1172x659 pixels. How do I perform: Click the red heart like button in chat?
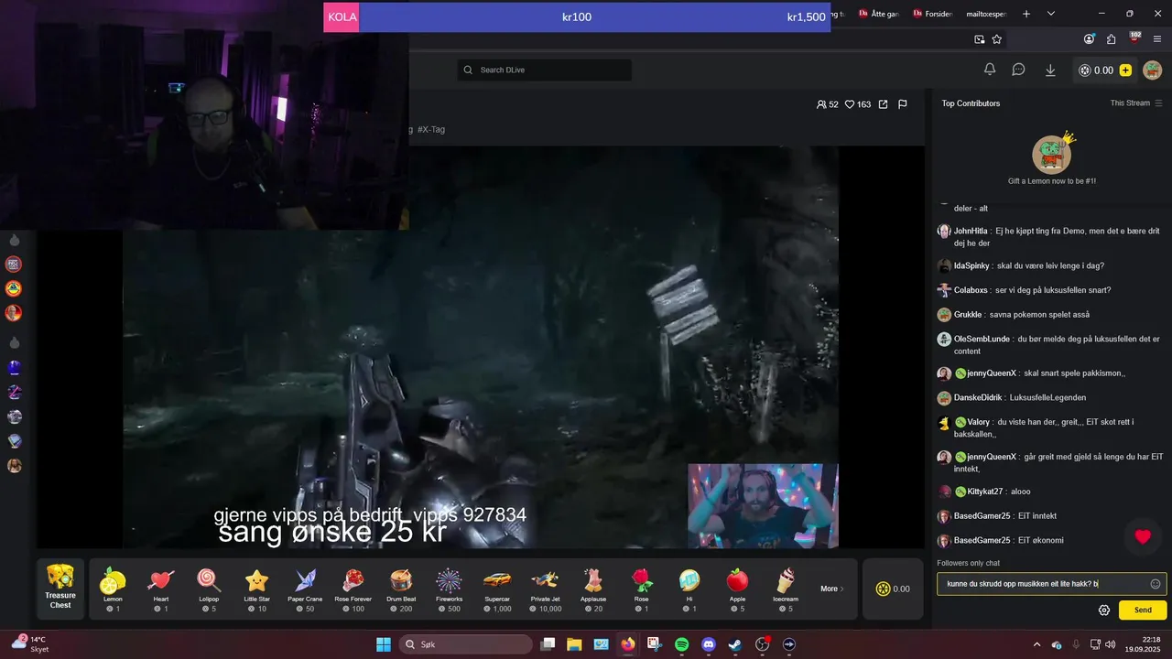point(1143,537)
